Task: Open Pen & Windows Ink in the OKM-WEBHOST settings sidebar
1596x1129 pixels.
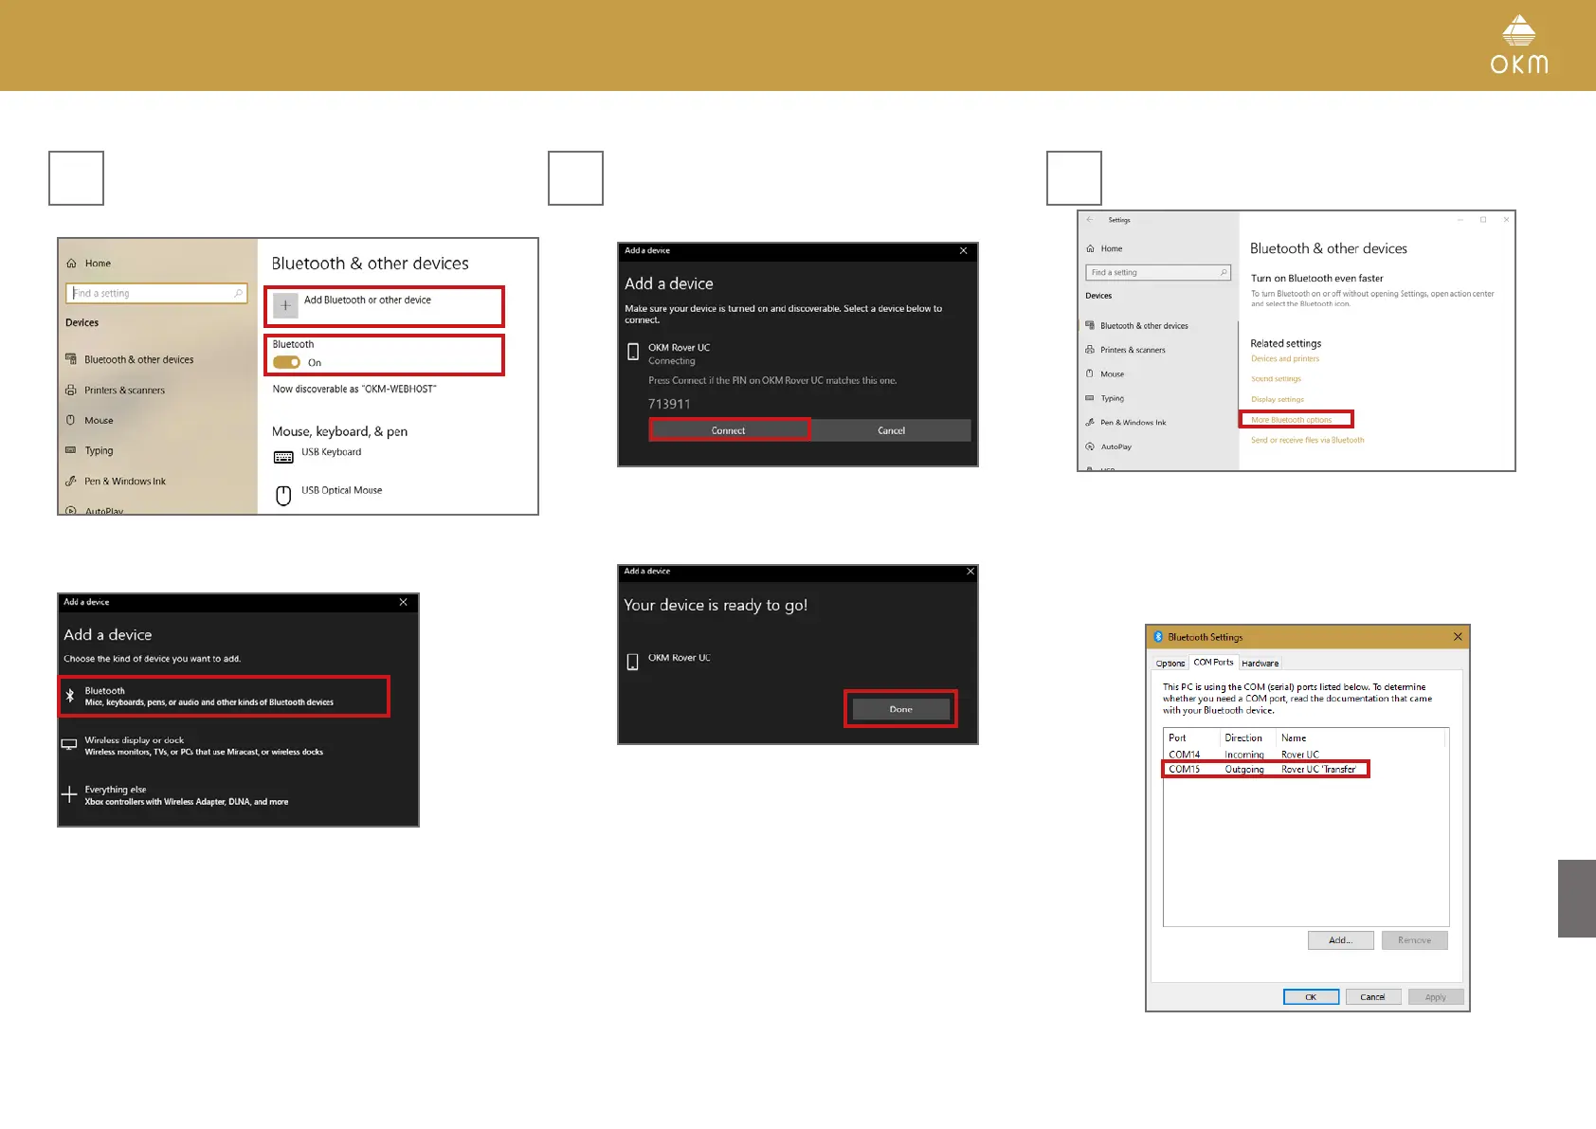Action: tap(124, 481)
